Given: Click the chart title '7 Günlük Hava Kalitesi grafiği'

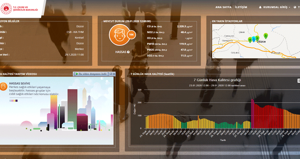Looking at the screenshot, I should [217, 80].
